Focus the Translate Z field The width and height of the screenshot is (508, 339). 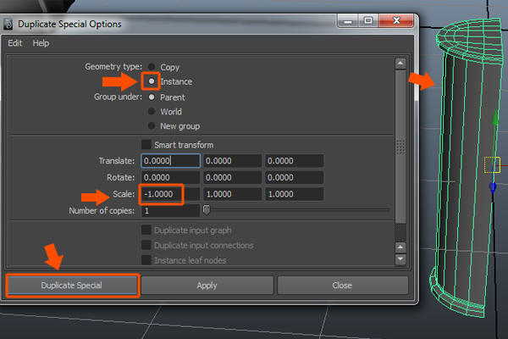click(294, 161)
